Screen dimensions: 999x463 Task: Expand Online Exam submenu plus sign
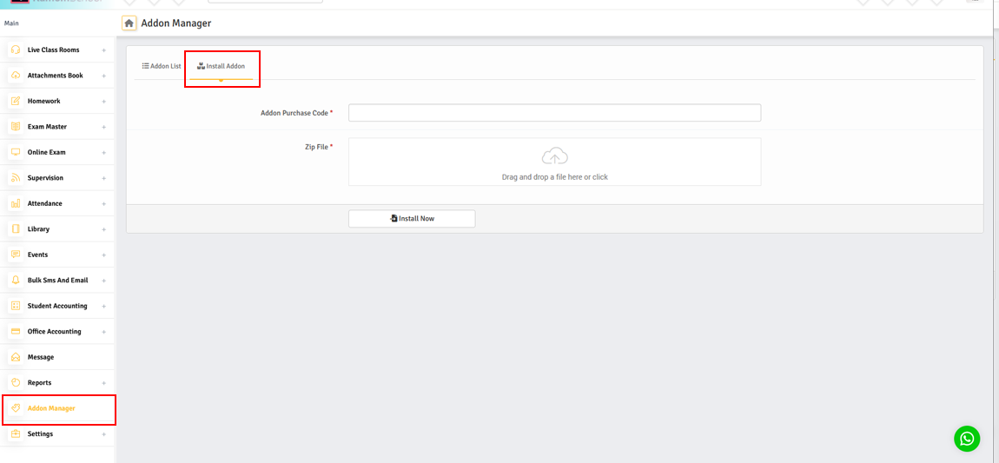(x=104, y=153)
